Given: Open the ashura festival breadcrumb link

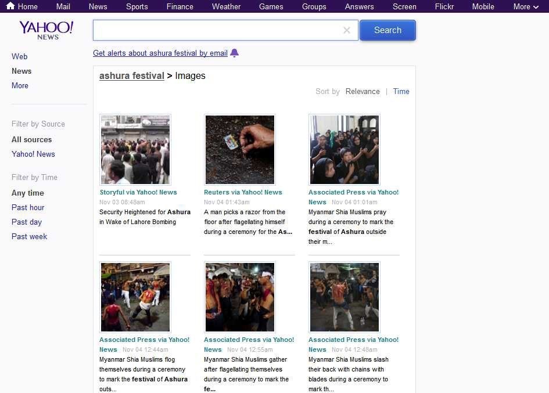Looking at the screenshot, I should pyautogui.click(x=132, y=75).
